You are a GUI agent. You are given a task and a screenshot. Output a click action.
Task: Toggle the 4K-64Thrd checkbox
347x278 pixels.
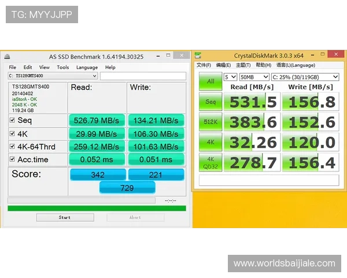coord(13,147)
